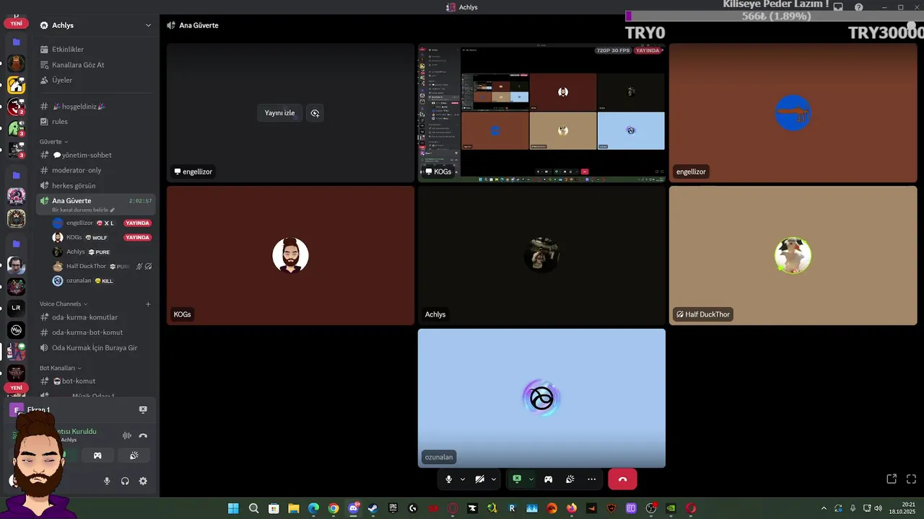Image resolution: width=924 pixels, height=519 pixels.
Task: Open yönetim-sohbet channel
Action: coord(96,155)
